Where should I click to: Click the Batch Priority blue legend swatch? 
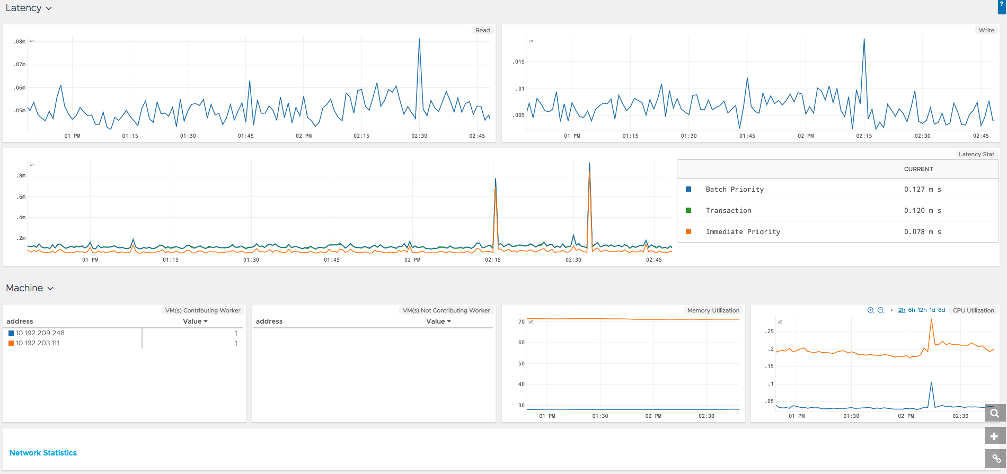[688, 189]
